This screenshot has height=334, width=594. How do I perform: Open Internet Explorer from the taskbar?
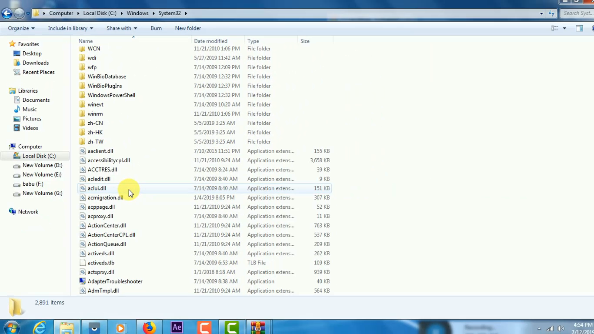40,327
